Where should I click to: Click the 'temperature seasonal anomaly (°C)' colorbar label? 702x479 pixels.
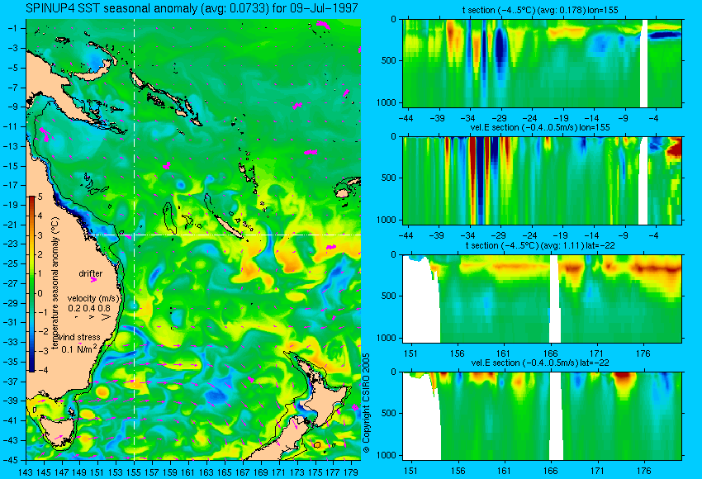[x=55, y=283]
